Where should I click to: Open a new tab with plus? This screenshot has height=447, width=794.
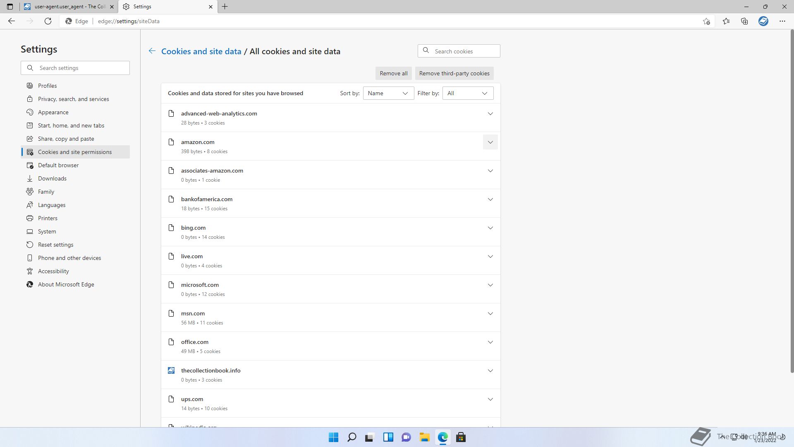[225, 7]
